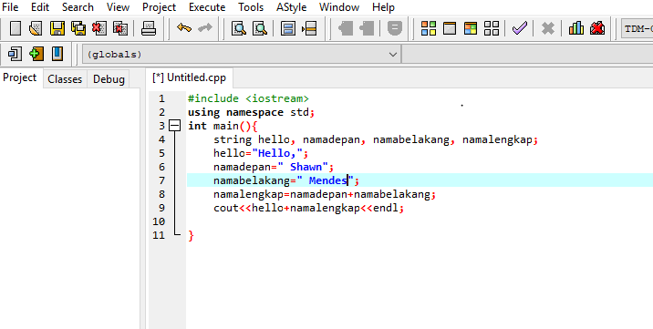Click the " Shawn" string literal on line 6

point(303,167)
